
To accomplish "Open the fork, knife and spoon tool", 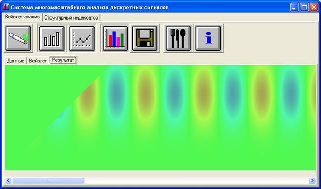I will click(178, 38).
